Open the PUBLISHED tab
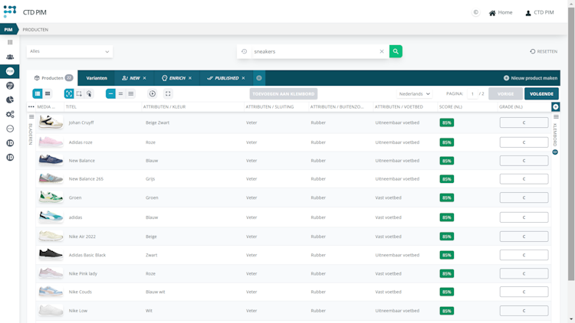Image resolution: width=575 pixels, height=323 pixels. 223,78
